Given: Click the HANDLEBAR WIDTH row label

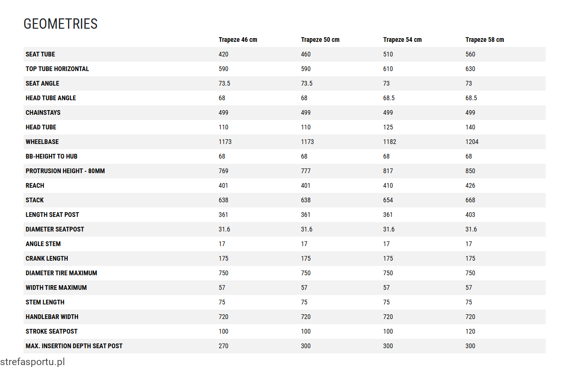Looking at the screenshot, I should click(52, 317).
